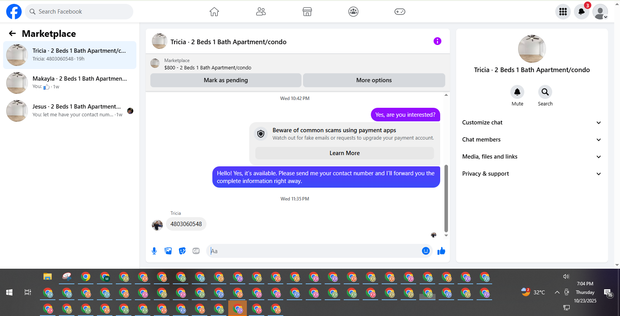The width and height of the screenshot is (620, 316).
Task: Open Tricia conversation in sidebar list
Action: coord(70,55)
